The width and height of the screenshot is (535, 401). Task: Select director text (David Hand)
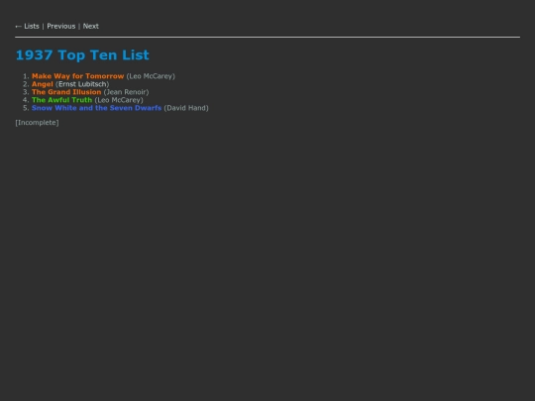pos(186,108)
